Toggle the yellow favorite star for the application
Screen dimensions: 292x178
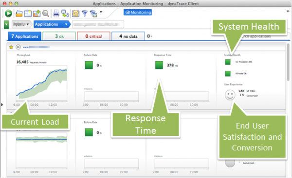pyautogui.click(x=11, y=47)
